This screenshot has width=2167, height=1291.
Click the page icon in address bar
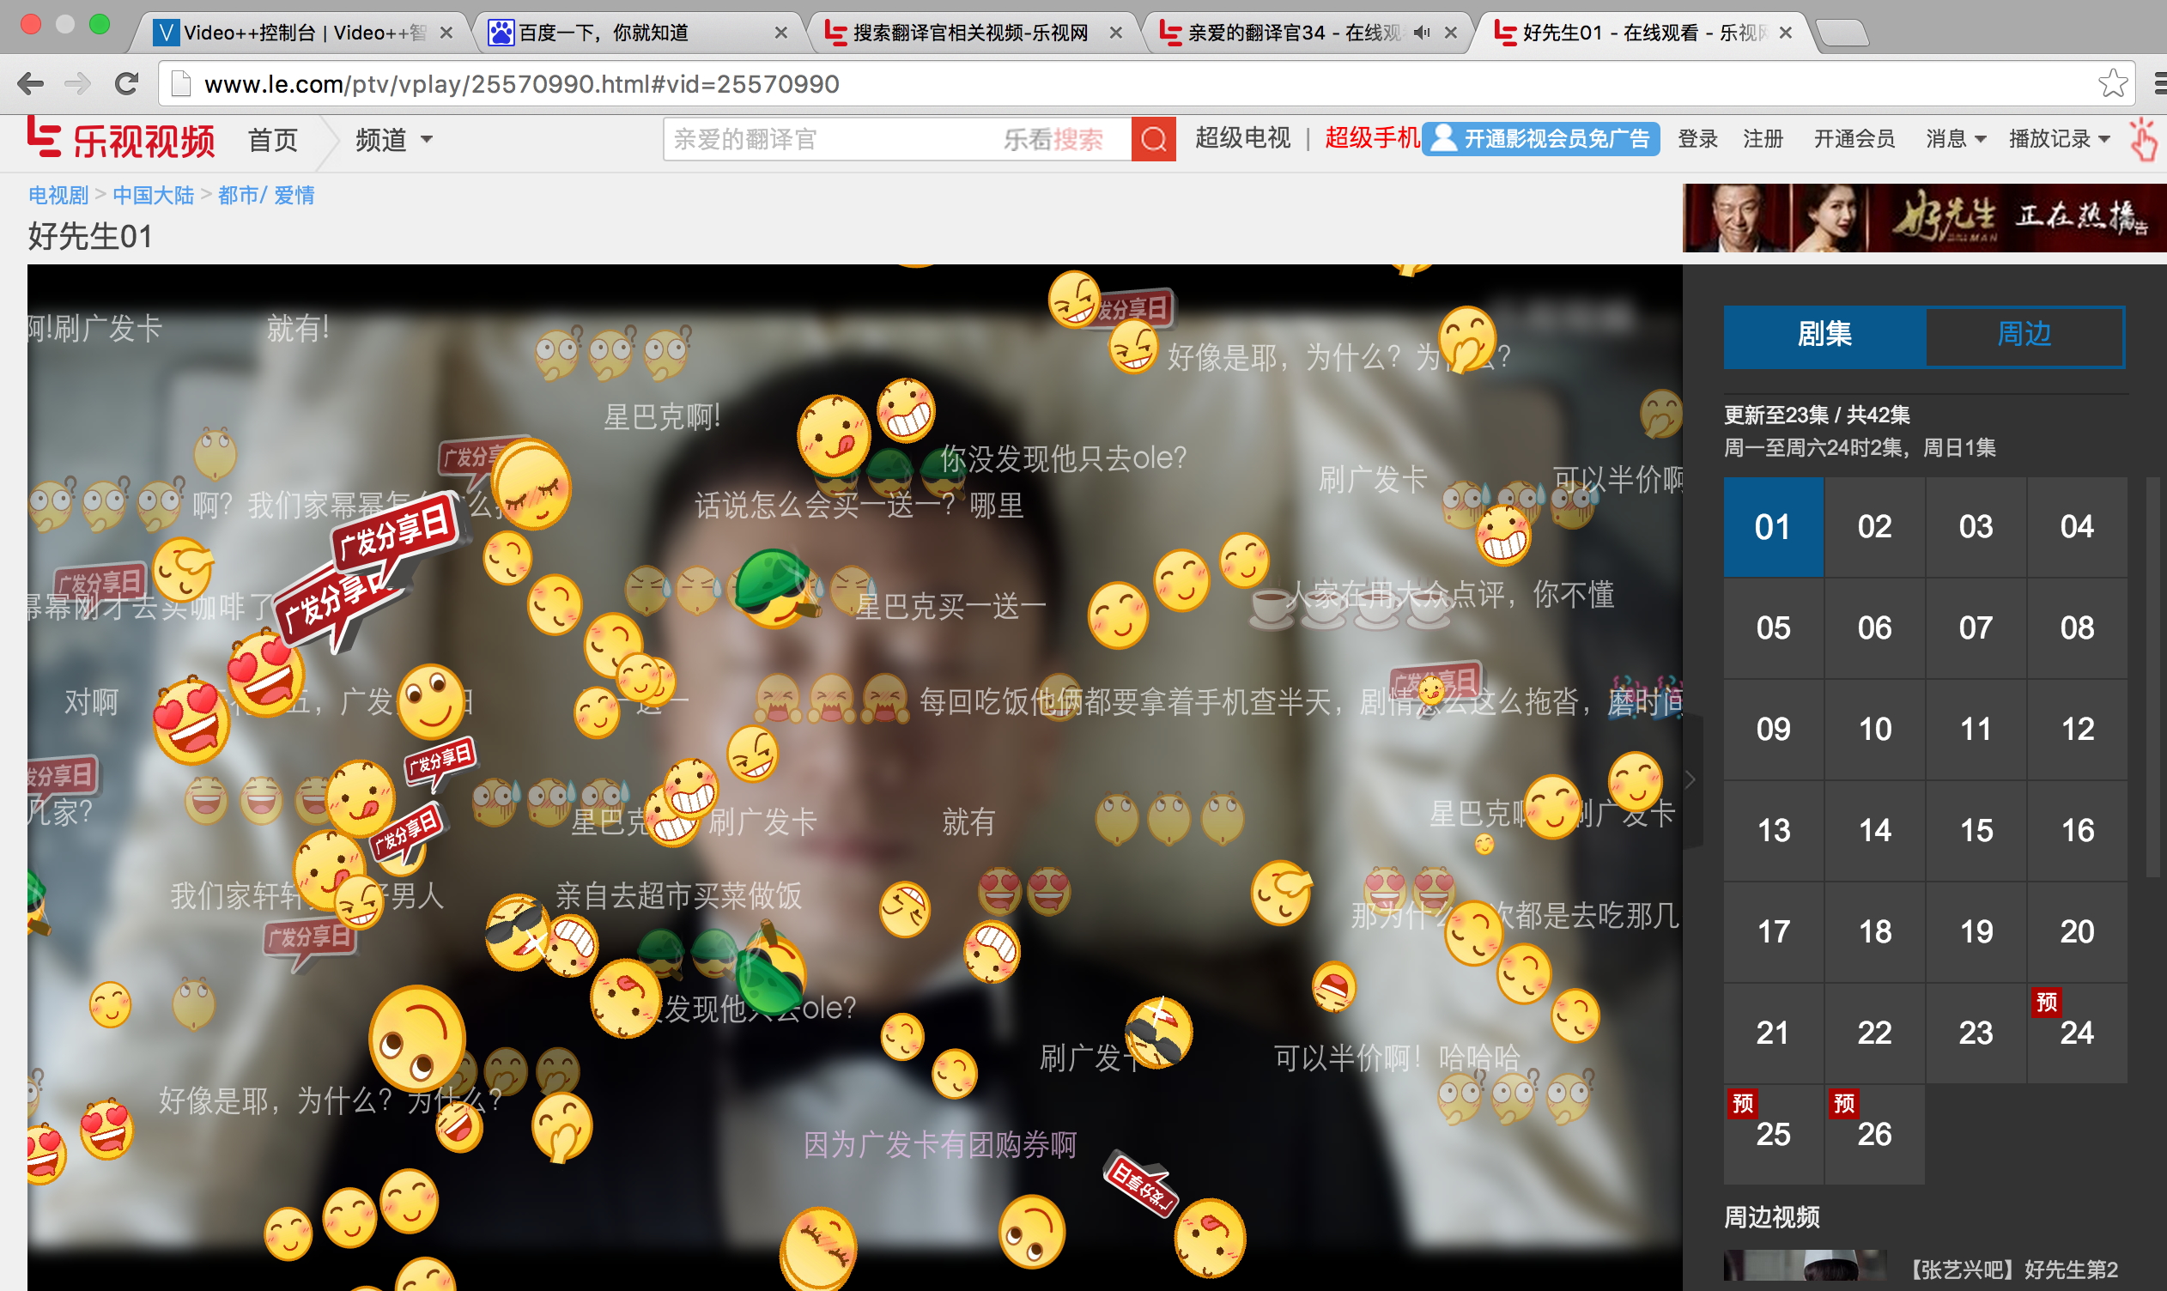tap(181, 84)
